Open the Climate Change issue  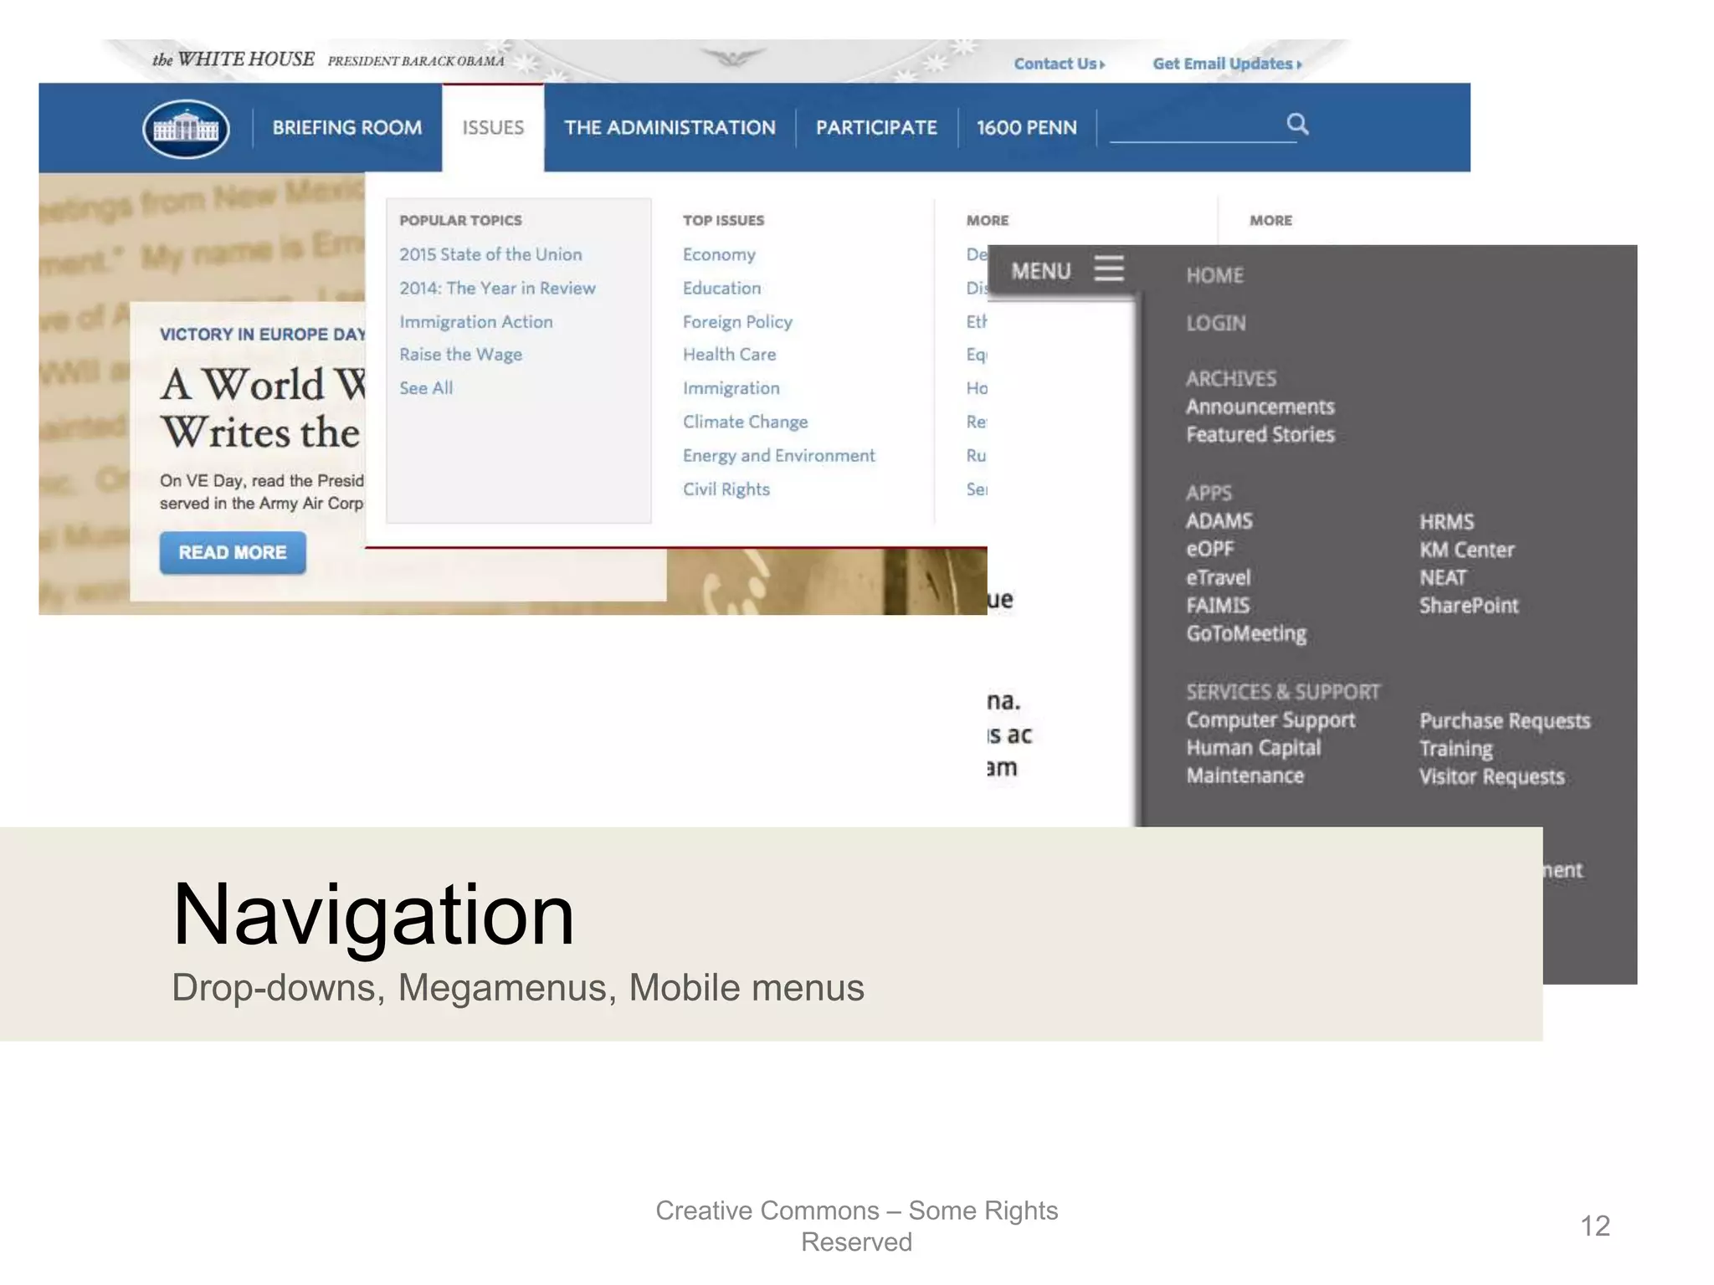745,422
